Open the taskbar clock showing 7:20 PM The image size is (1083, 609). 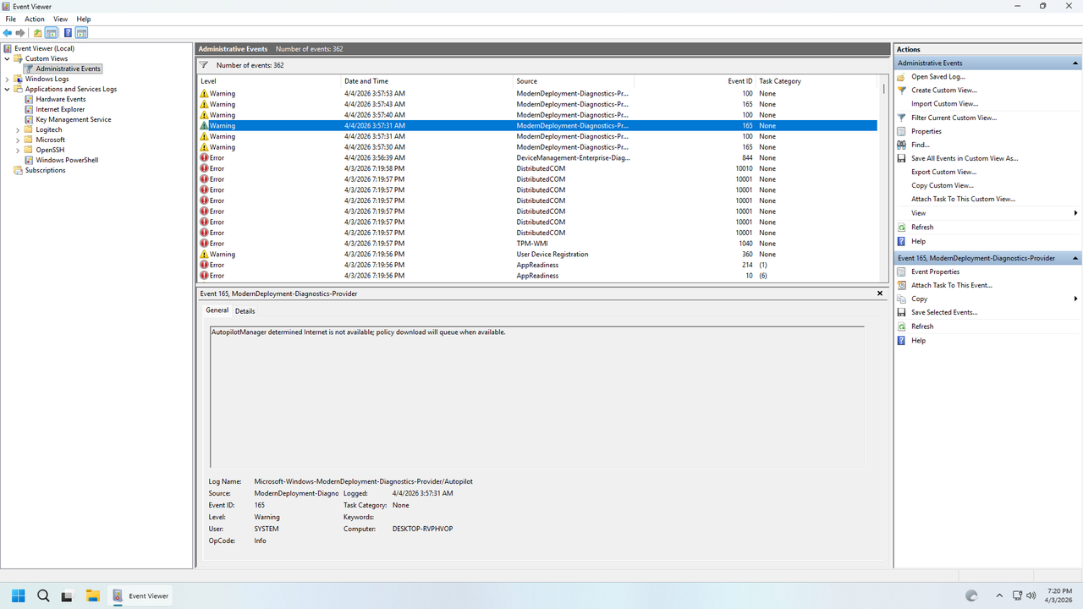(x=1058, y=595)
